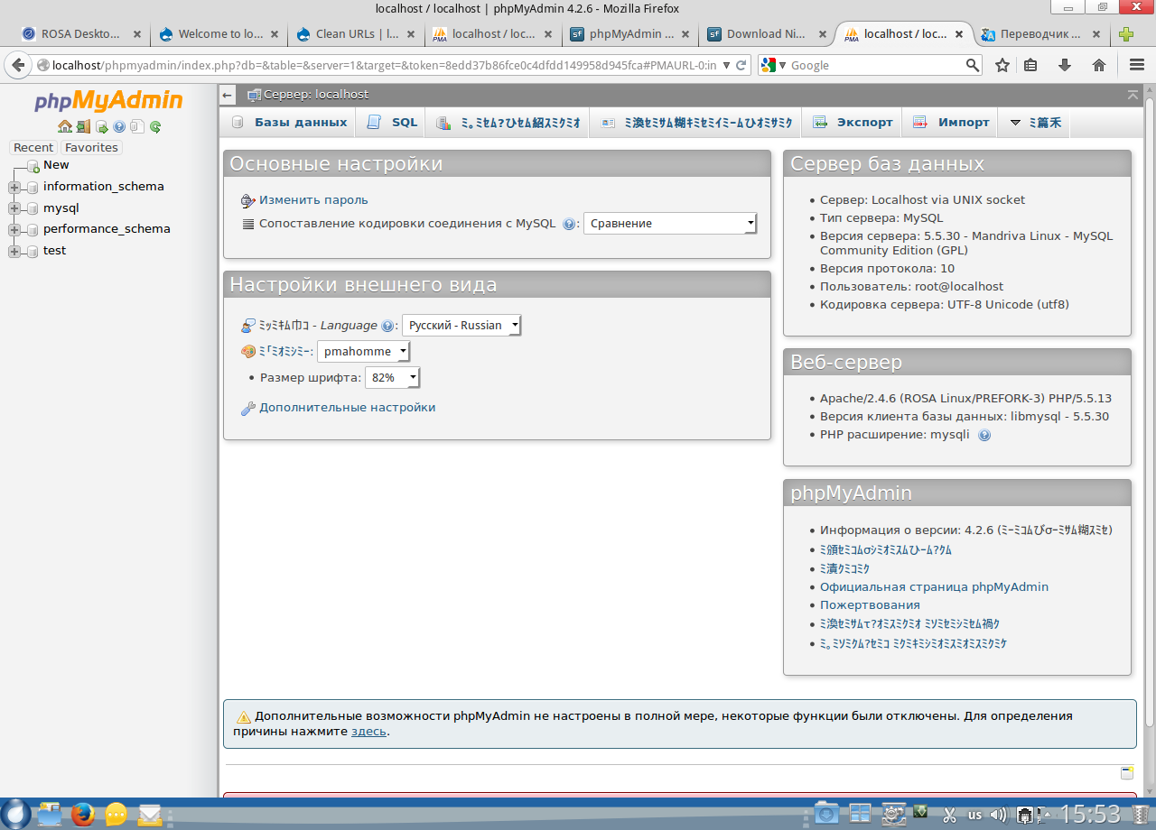
Task: Click the Пожертвования link
Action: [870, 605]
